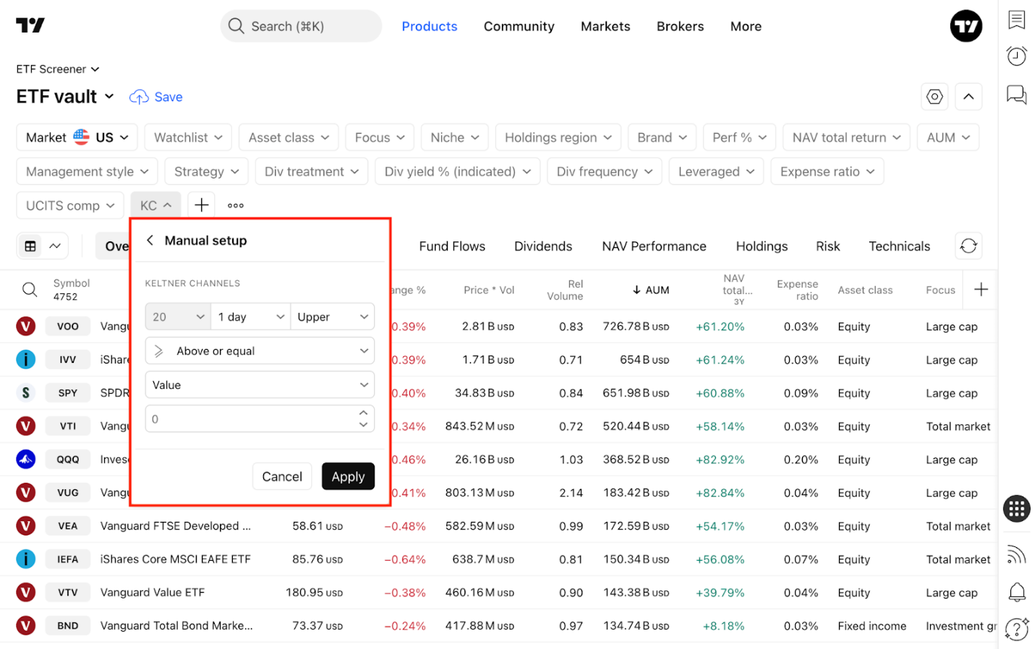Open the user profile avatar
The width and height of the screenshot is (1035, 649).
[x=966, y=26]
